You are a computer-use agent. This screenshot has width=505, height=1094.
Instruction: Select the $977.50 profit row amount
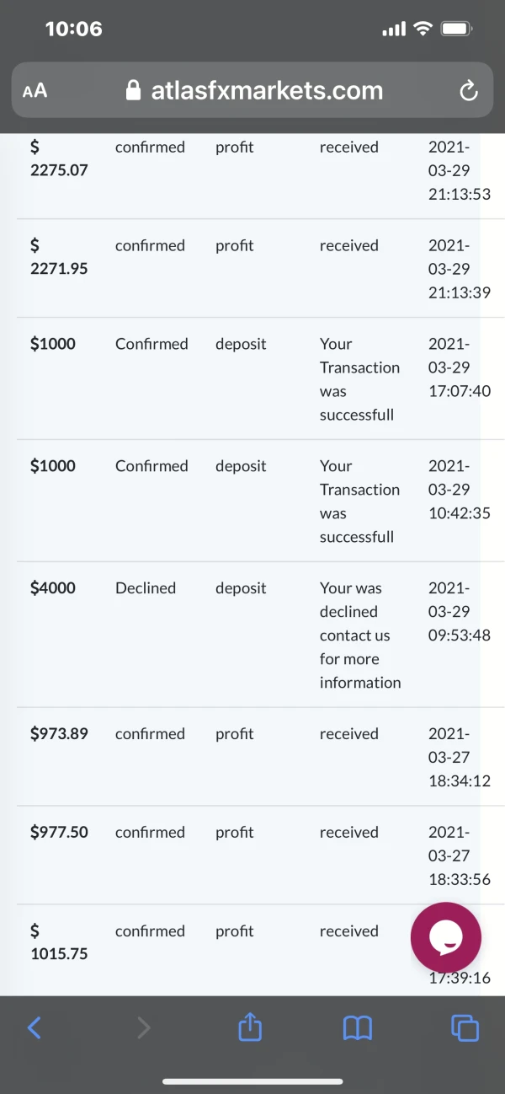(59, 833)
